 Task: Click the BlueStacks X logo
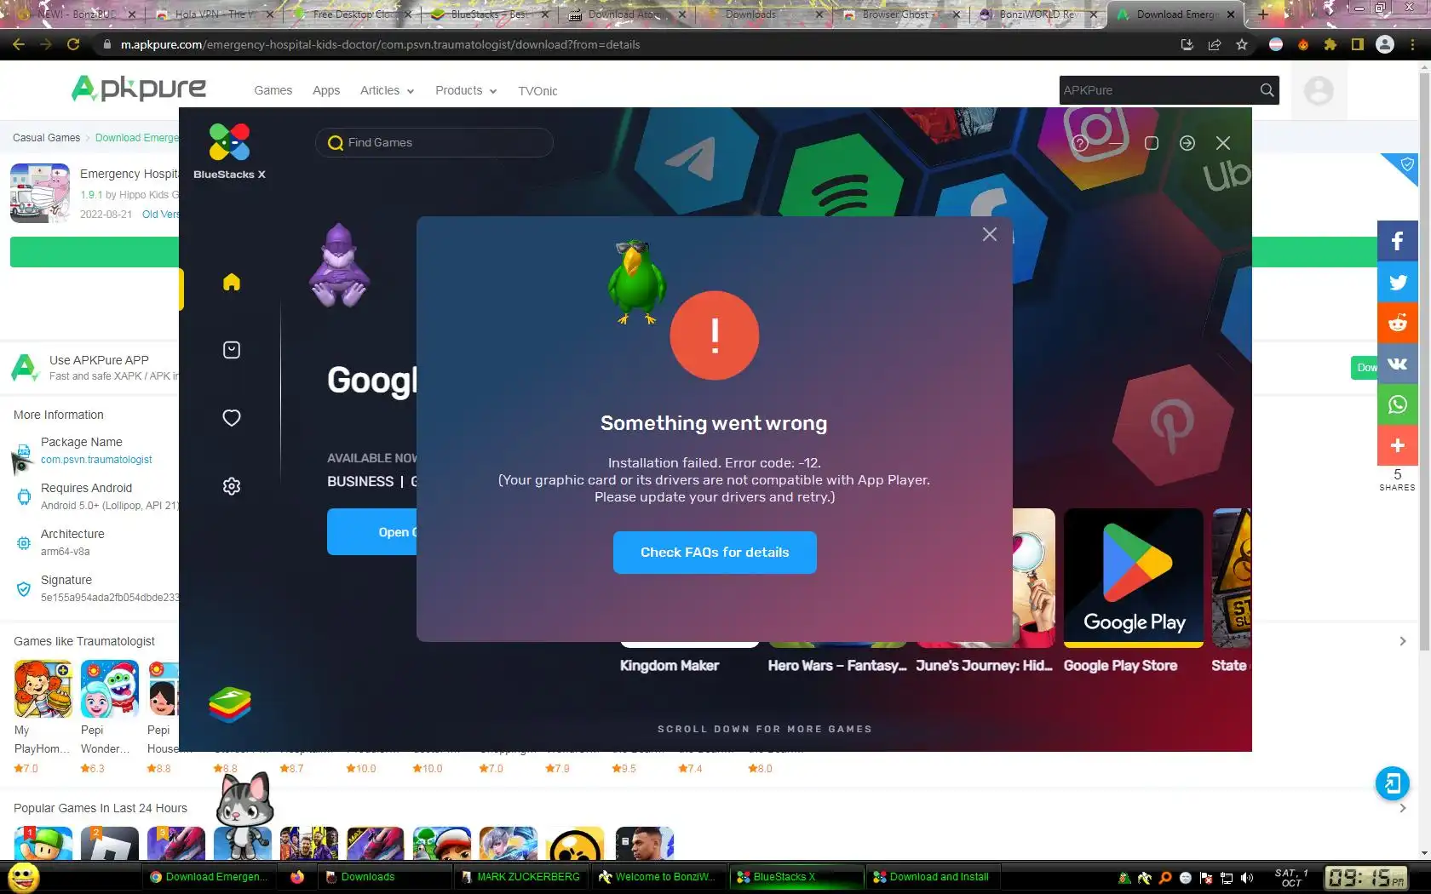tap(229, 152)
